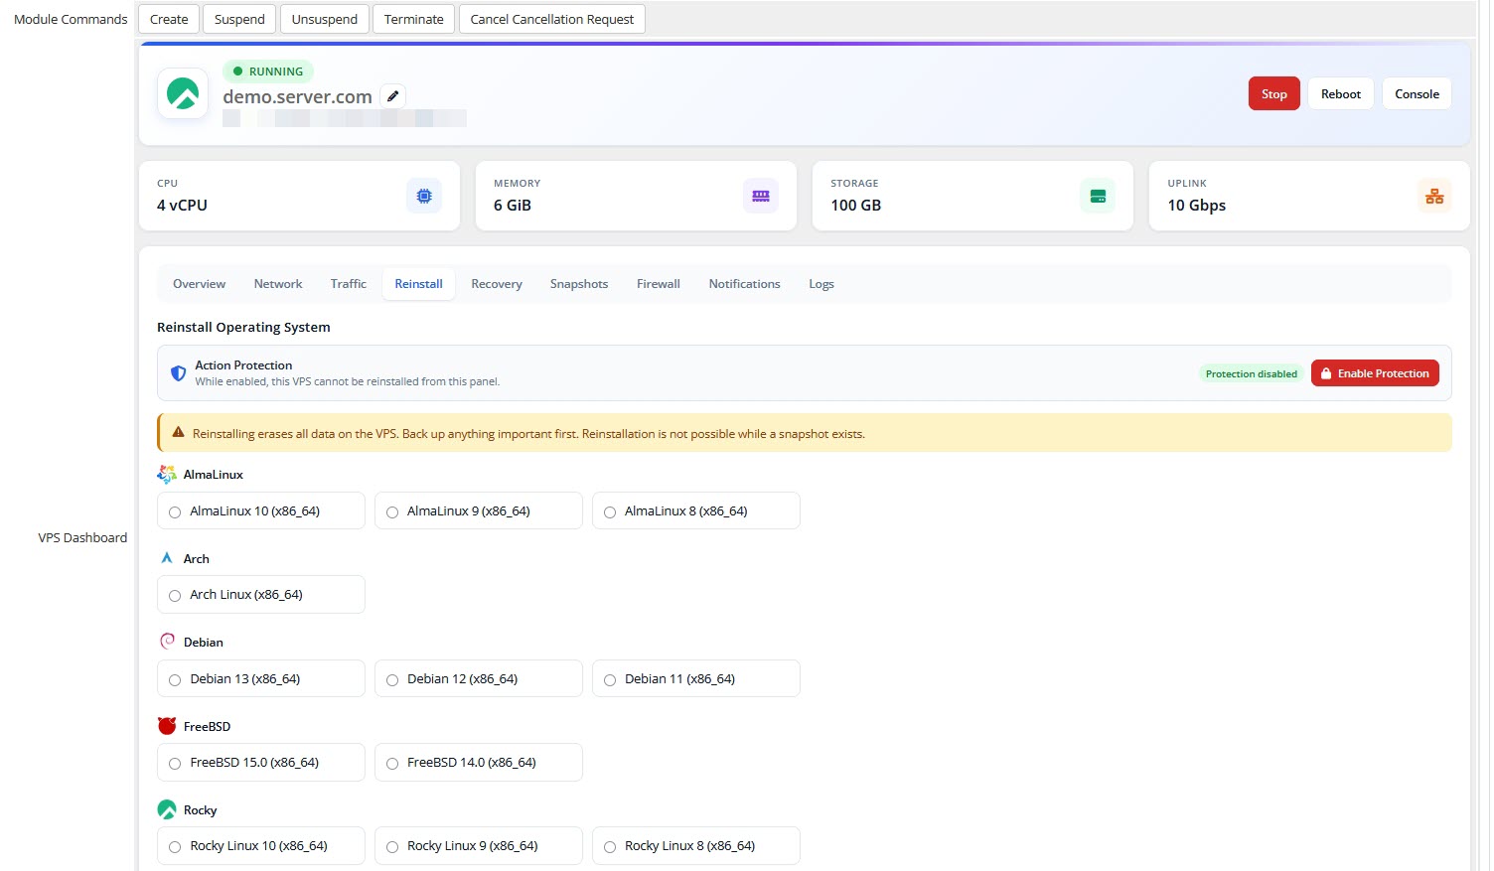Click the memory module icon

coord(761,196)
